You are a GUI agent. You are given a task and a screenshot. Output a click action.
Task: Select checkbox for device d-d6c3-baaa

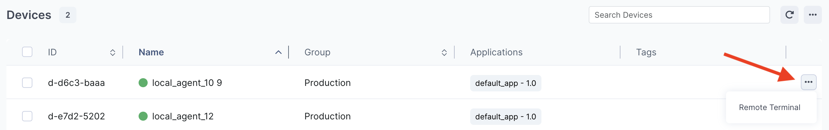(x=27, y=83)
